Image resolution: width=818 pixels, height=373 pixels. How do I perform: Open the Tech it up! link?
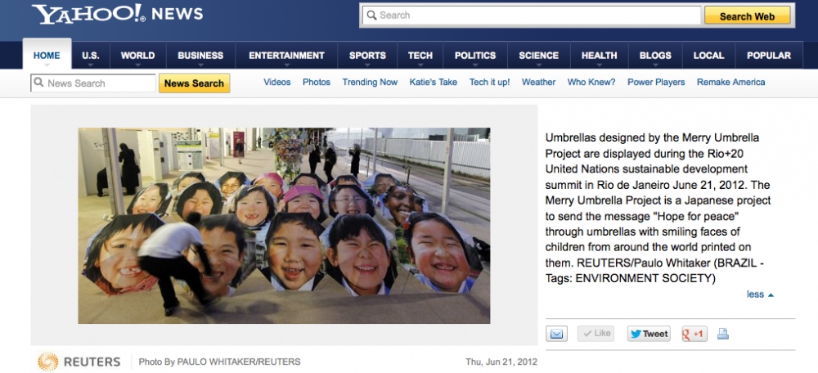(x=489, y=82)
